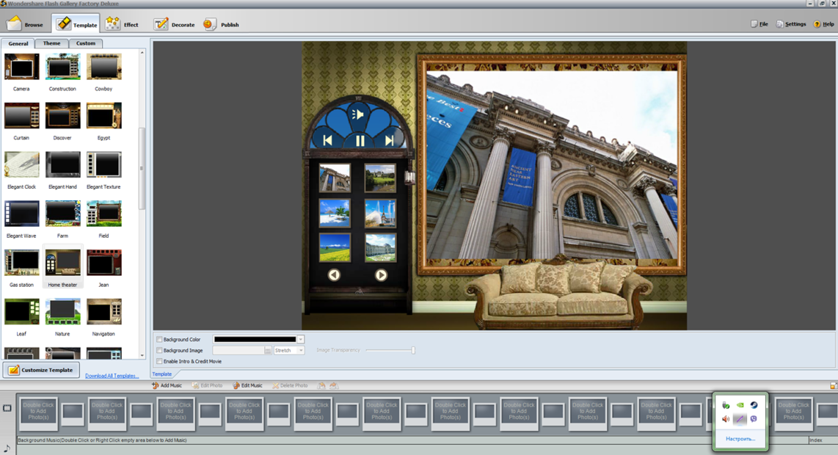Open the Settings menu
Screen dimensions: 838x455
tap(791, 24)
